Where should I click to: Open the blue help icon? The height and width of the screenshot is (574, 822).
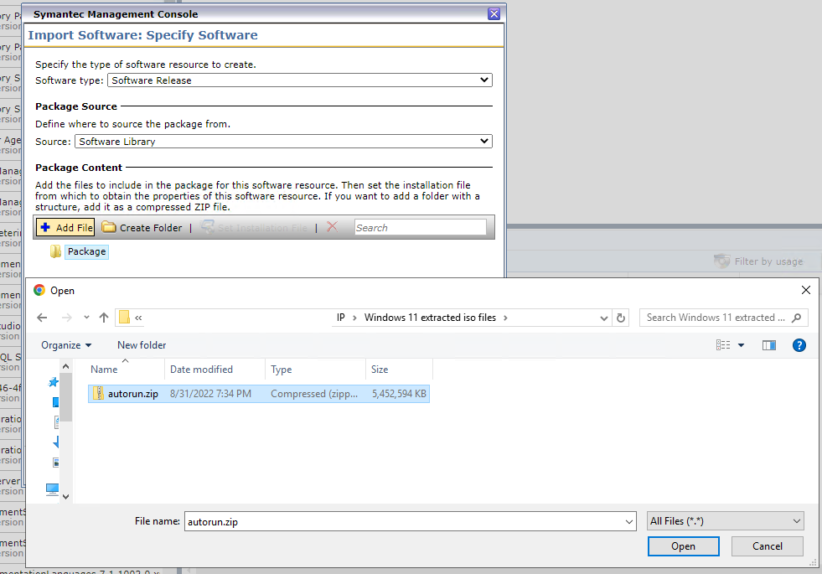(x=799, y=345)
